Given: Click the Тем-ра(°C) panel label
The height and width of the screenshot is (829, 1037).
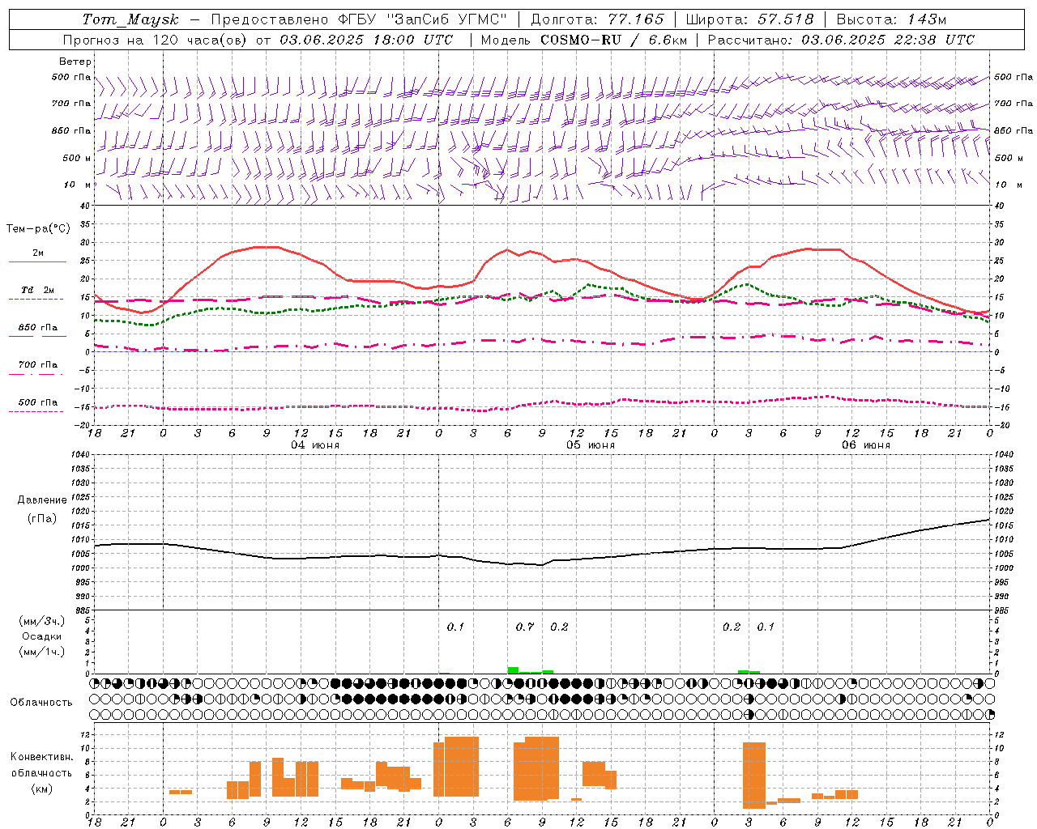Looking at the screenshot, I should 38,229.
